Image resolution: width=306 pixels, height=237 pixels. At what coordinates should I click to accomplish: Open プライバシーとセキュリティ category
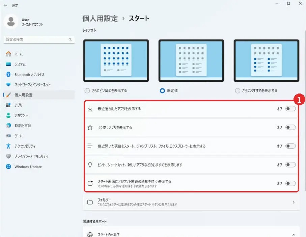click(x=39, y=156)
